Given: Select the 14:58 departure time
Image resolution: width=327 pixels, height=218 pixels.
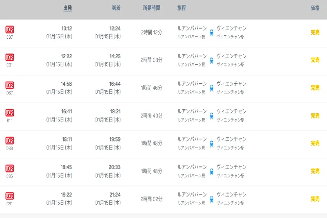Looking at the screenshot, I should [66, 84].
